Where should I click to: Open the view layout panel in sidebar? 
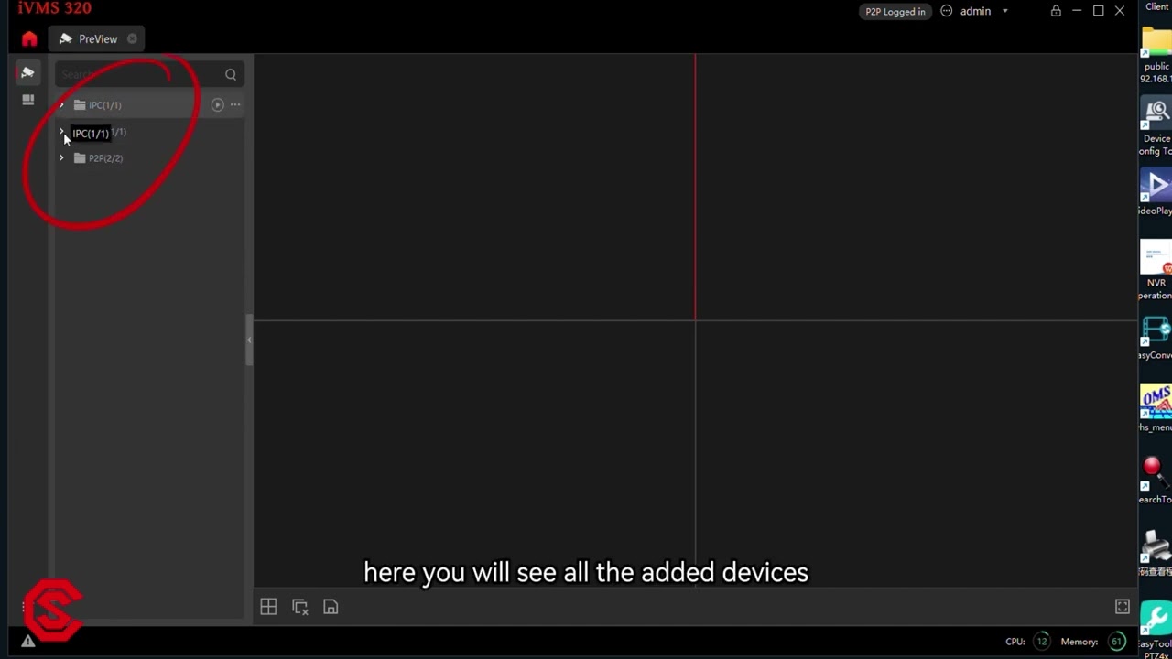[x=27, y=100]
